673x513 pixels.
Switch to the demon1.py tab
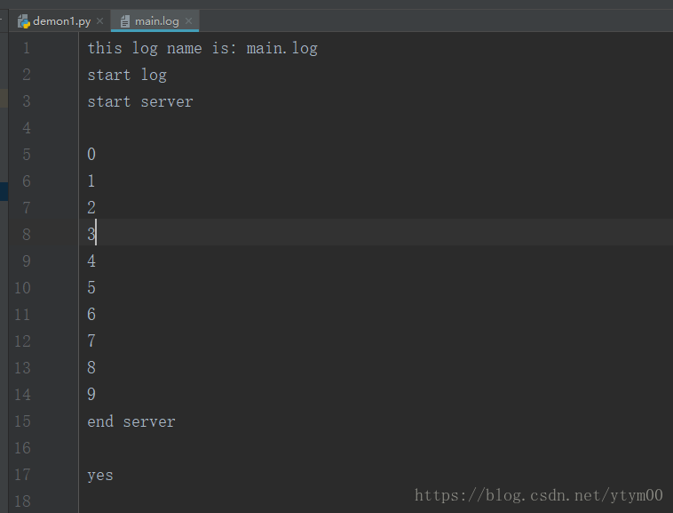point(61,21)
